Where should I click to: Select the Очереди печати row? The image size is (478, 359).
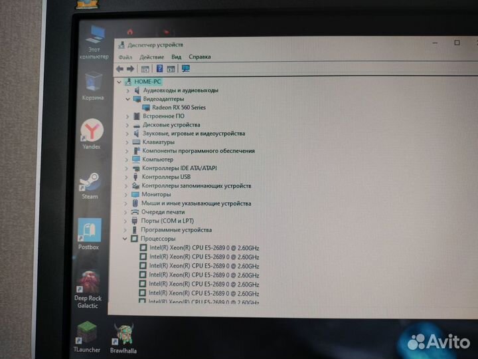pos(163,212)
